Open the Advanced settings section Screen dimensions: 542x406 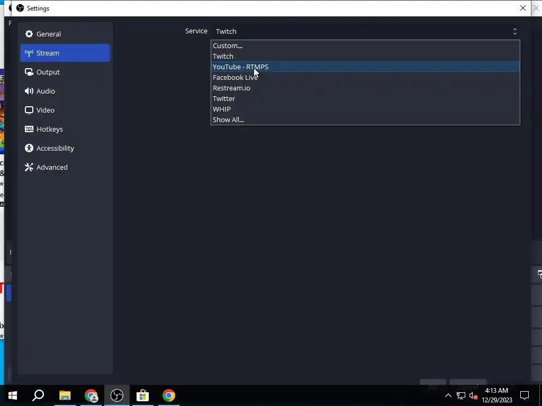[65, 167]
